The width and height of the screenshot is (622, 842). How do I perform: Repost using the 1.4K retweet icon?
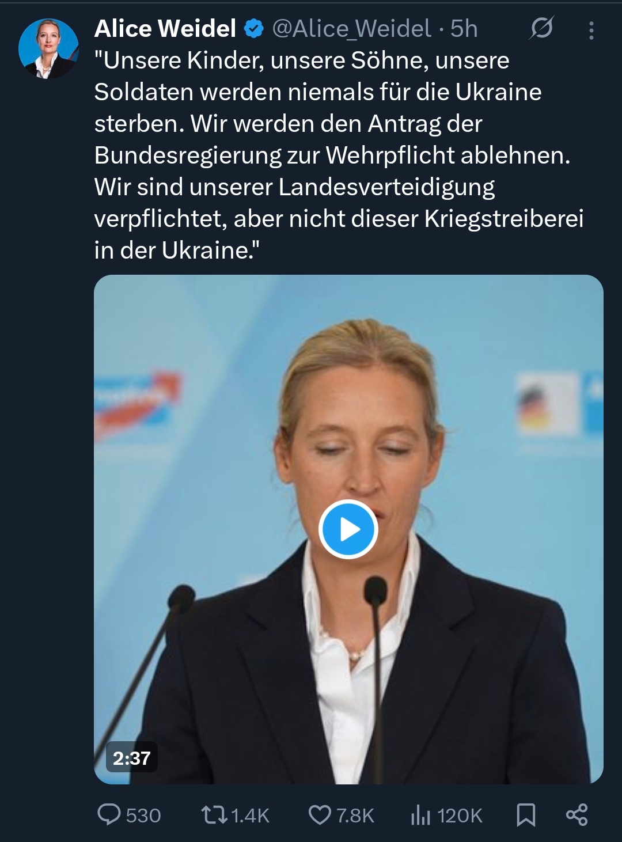tap(214, 815)
